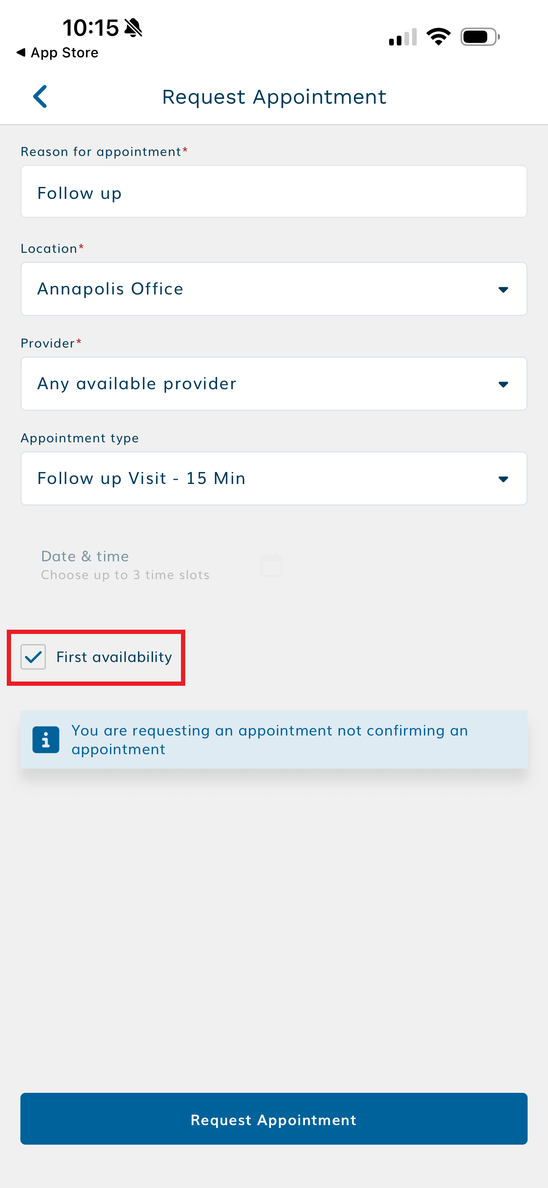Expand the Appointment type dropdown arrow
This screenshot has width=548, height=1188.
point(503,479)
